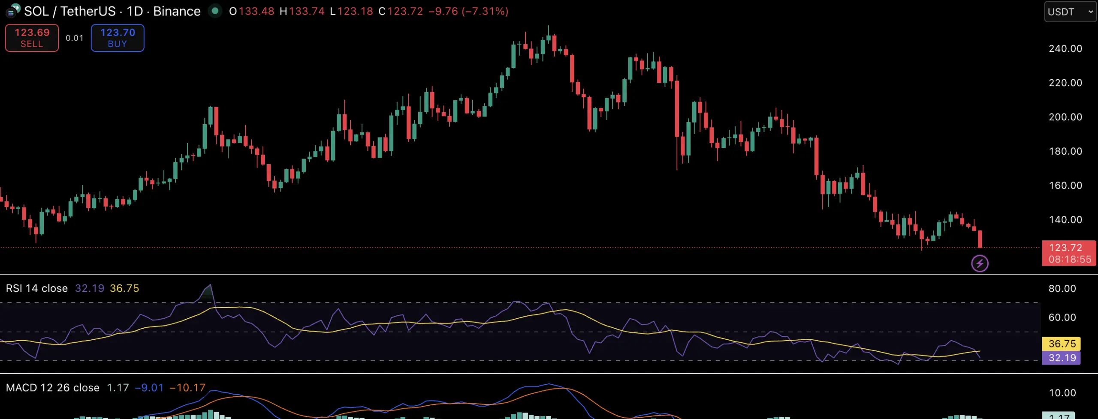Viewport: 1098px width, 419px height.
Task: Select the MACD 12 26 close indicator title
Action: (x=53, y=388)
